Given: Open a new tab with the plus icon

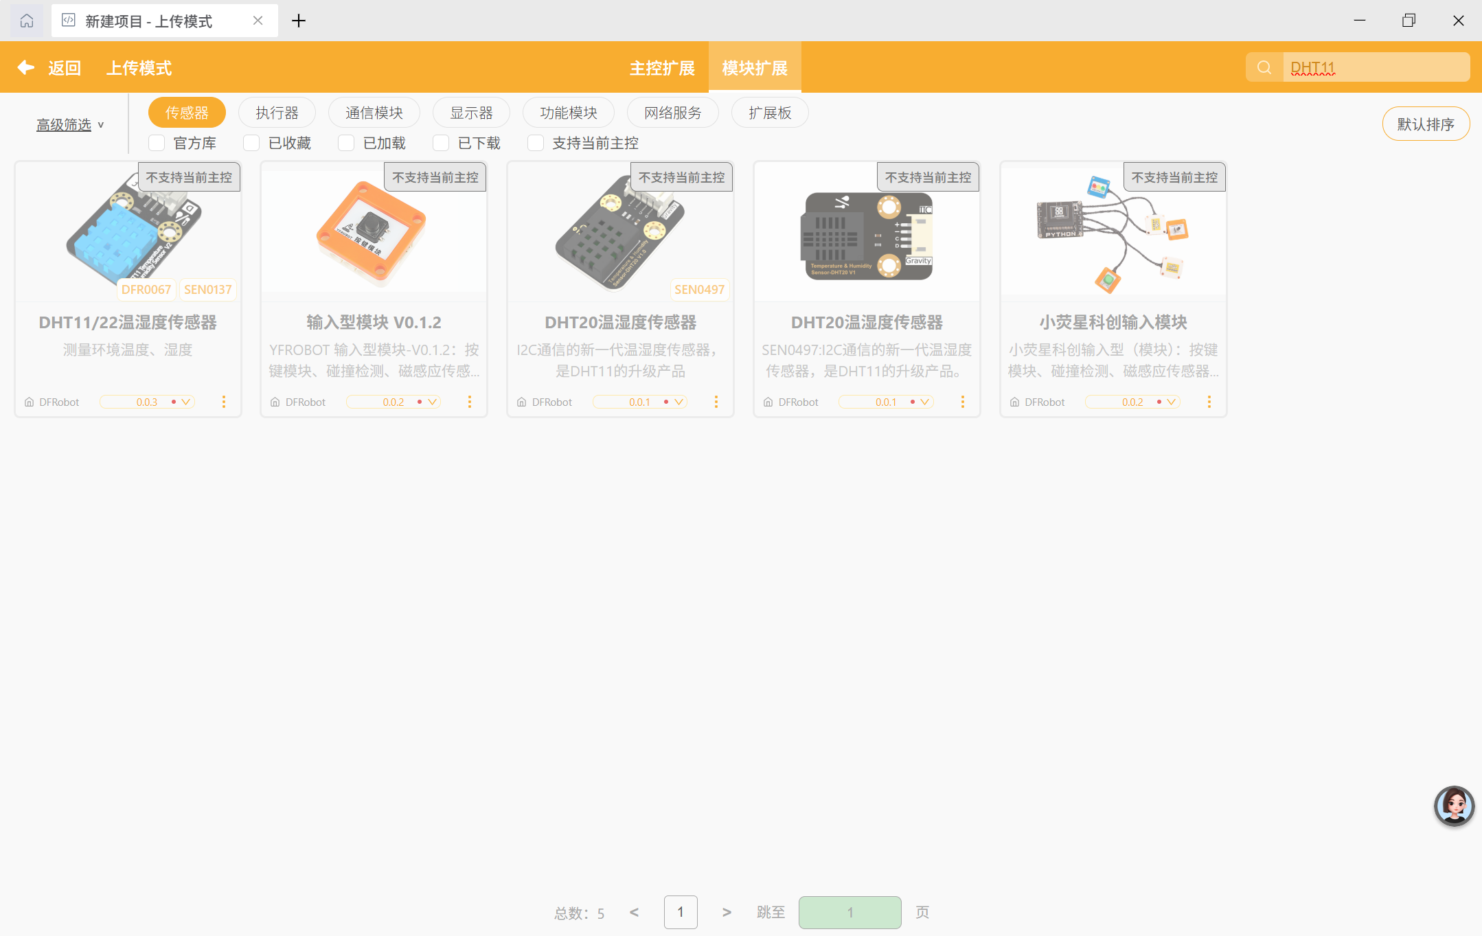Looking at the screenshot, I should point(299,21).
